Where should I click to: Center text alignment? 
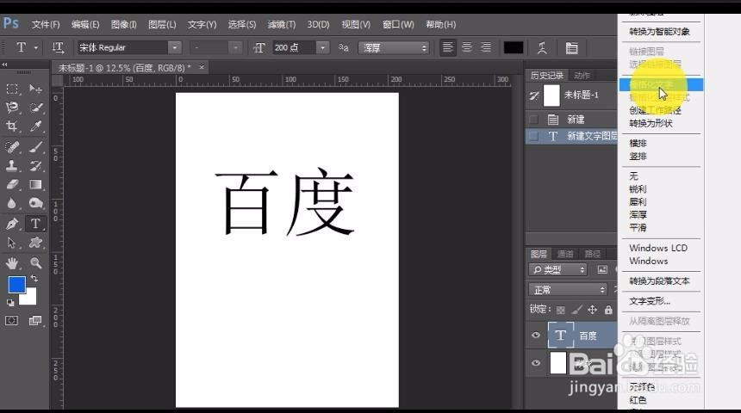[467, 47]
